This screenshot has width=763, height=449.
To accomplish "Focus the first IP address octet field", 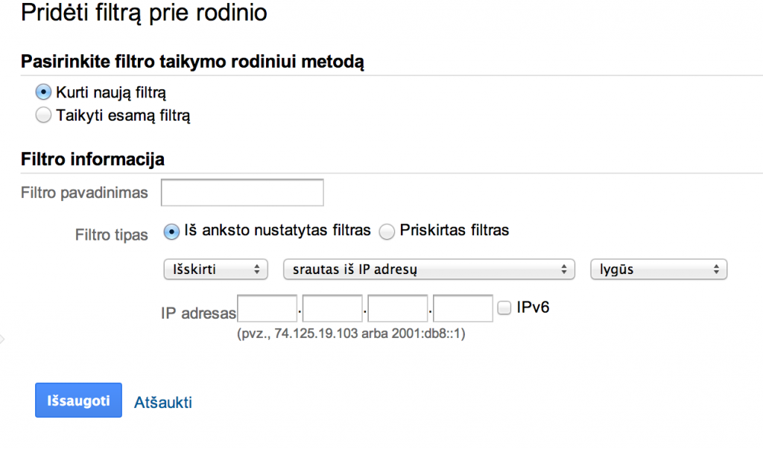I will 267,308.
